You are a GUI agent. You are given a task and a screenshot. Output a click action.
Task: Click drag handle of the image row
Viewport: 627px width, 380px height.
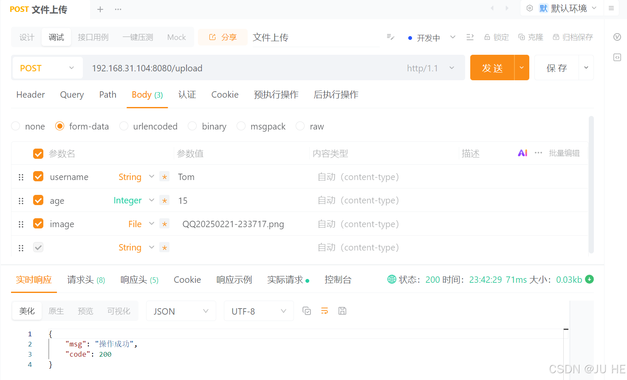tap(21, 224)
